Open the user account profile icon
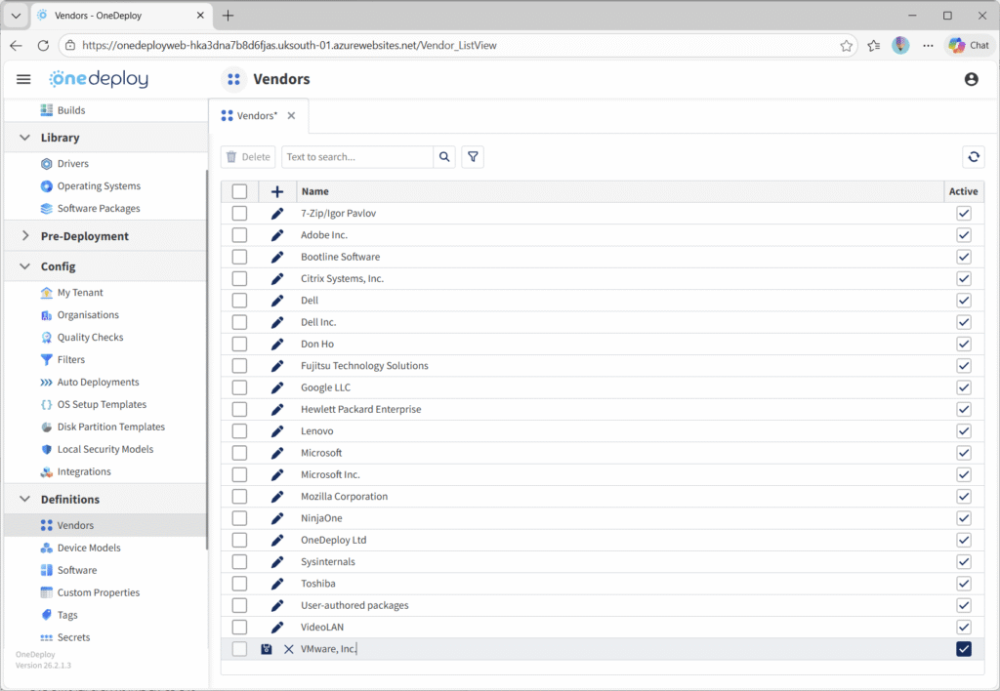 point(971,79)
